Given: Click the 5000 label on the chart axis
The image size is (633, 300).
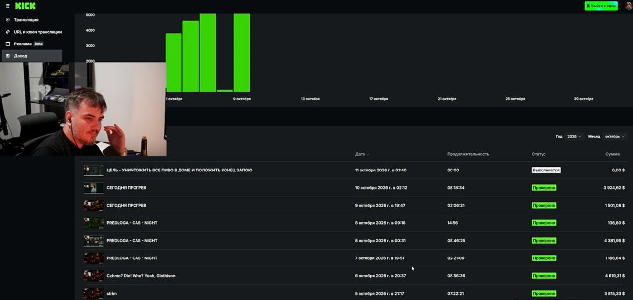Looking at the screenshot, I should 90,15.
